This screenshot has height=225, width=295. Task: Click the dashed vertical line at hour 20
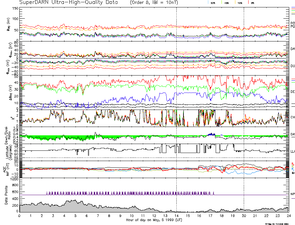click(244, 96)
